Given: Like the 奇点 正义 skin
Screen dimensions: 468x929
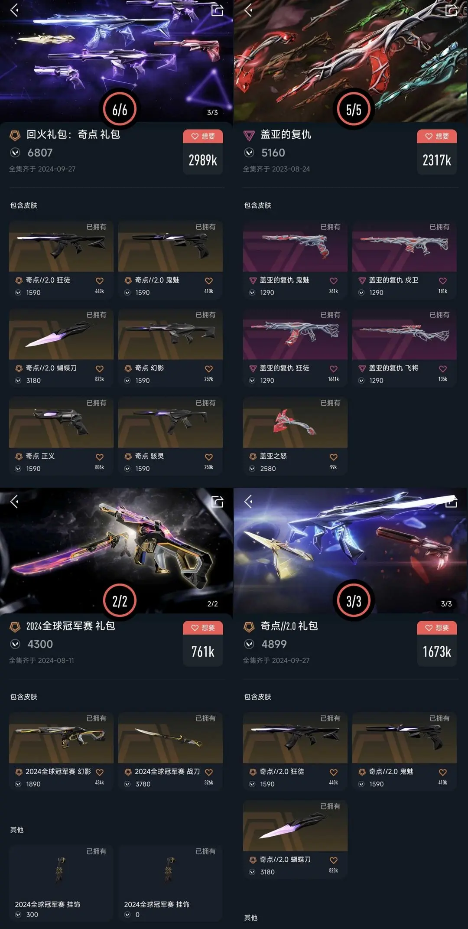Looking at the screenshot, I should (99, 457).
